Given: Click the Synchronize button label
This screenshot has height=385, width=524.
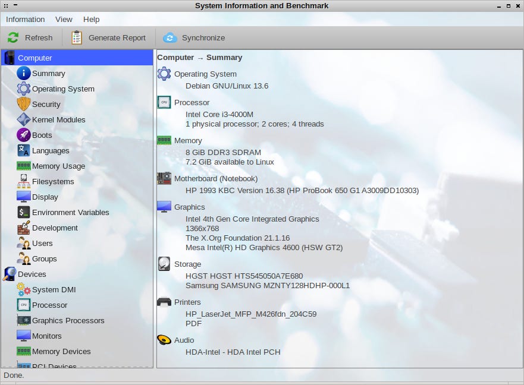Looking at the screenshot, I should (x=203, y=38).
